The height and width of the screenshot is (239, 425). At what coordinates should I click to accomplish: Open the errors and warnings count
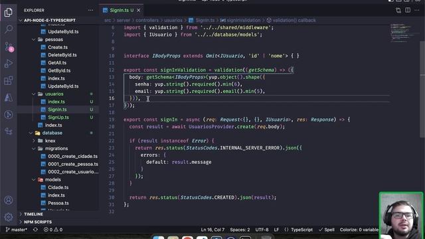pos(53,230)
